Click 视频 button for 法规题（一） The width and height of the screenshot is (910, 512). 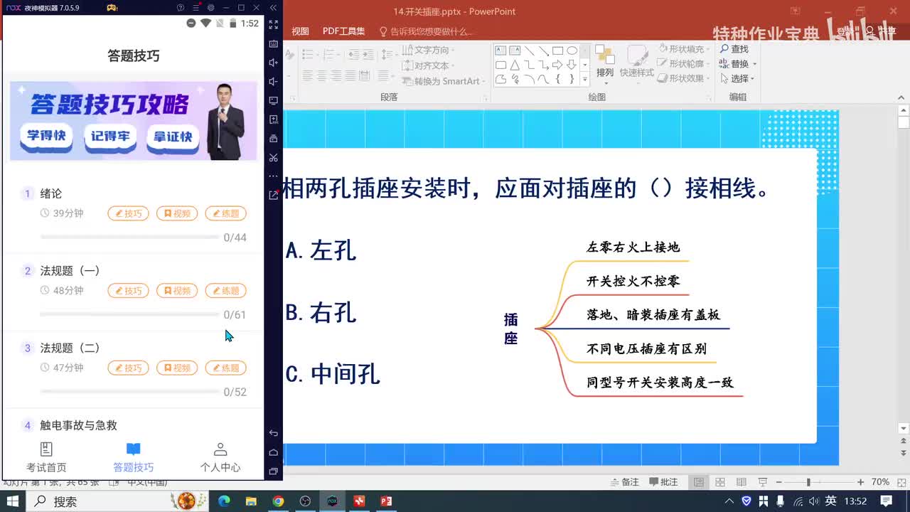click(177, 291)
